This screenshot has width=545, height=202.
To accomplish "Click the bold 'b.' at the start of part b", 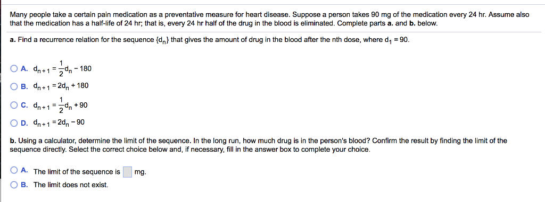I will [13, 141].
